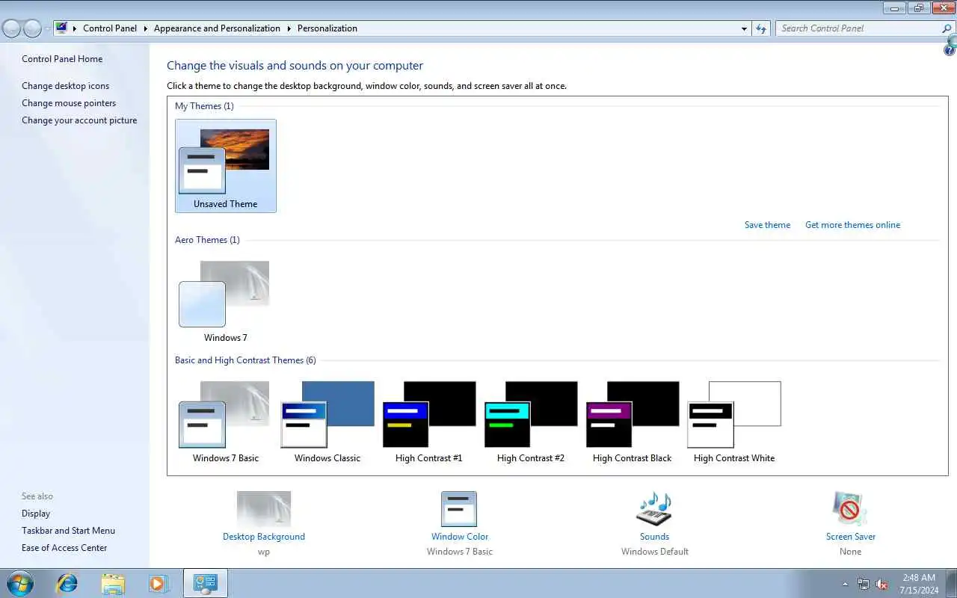
Task: Open Change desktop icons
Action: pyautogui.click(x=65, y=86)
